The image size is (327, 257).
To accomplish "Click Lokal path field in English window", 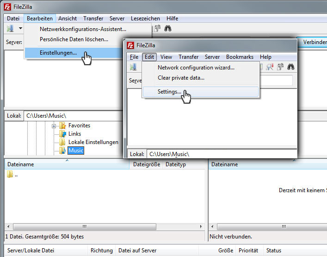I will tap(222, 154).
